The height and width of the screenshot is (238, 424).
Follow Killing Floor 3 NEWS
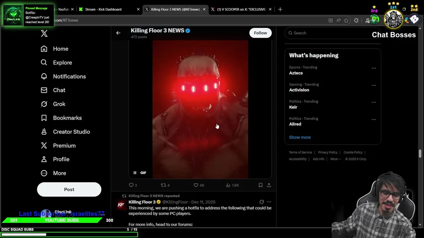(260, 33)
